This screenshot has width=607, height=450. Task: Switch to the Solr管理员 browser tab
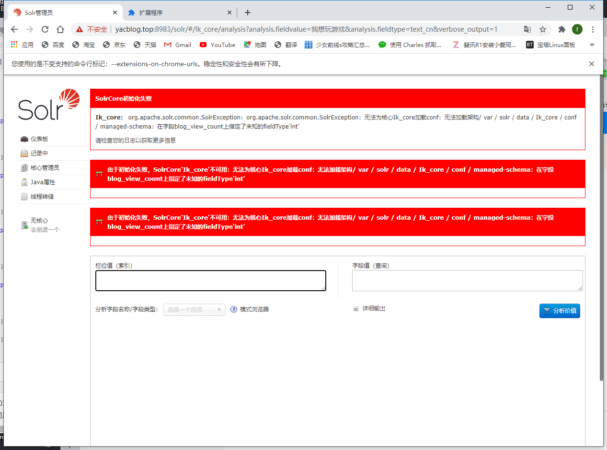pos(66,13)
